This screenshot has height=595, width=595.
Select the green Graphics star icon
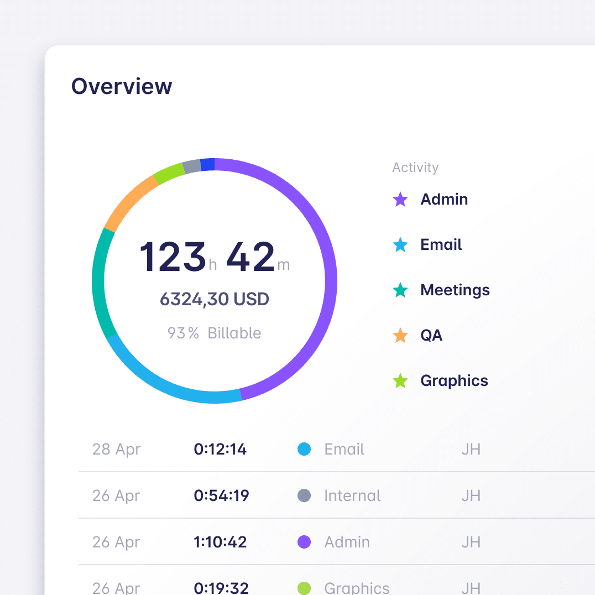pyautogui.click(x=400, y=381)
